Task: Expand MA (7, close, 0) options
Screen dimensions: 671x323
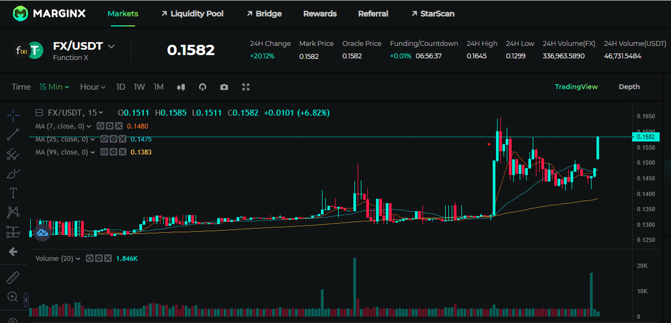Action: pos(89,126)
